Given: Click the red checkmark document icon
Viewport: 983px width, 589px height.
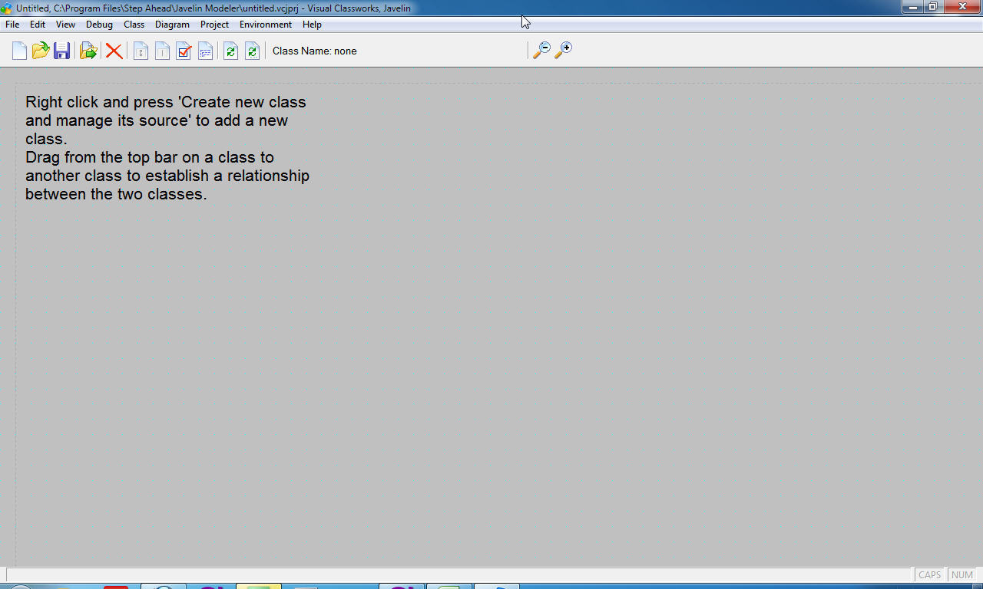Looking at the screenshot, I should pos(184,51).
